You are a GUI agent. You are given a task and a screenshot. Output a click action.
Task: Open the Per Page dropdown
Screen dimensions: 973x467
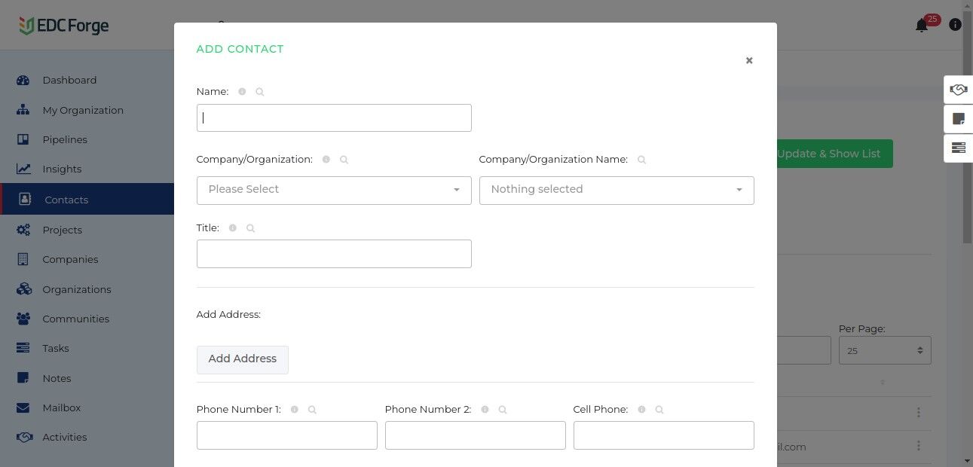click(x=885, y=351)
